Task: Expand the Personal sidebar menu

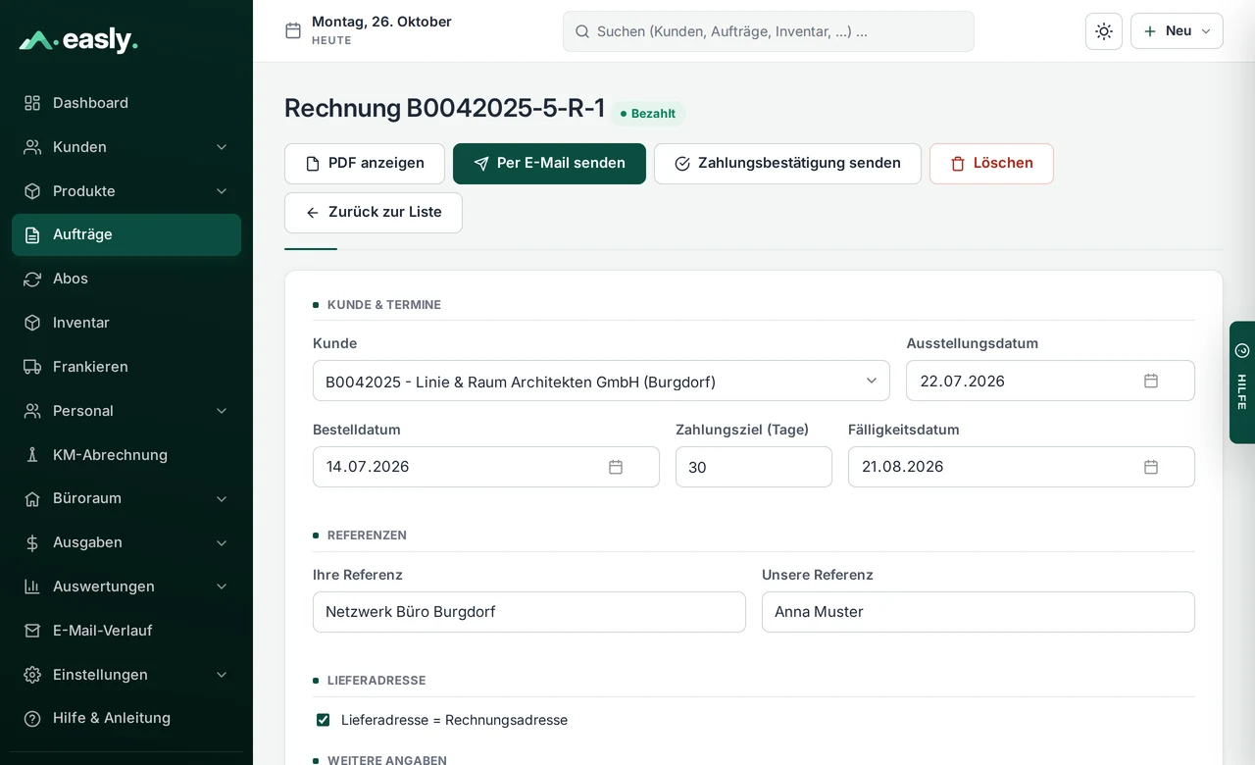Action: click(126, 411)
